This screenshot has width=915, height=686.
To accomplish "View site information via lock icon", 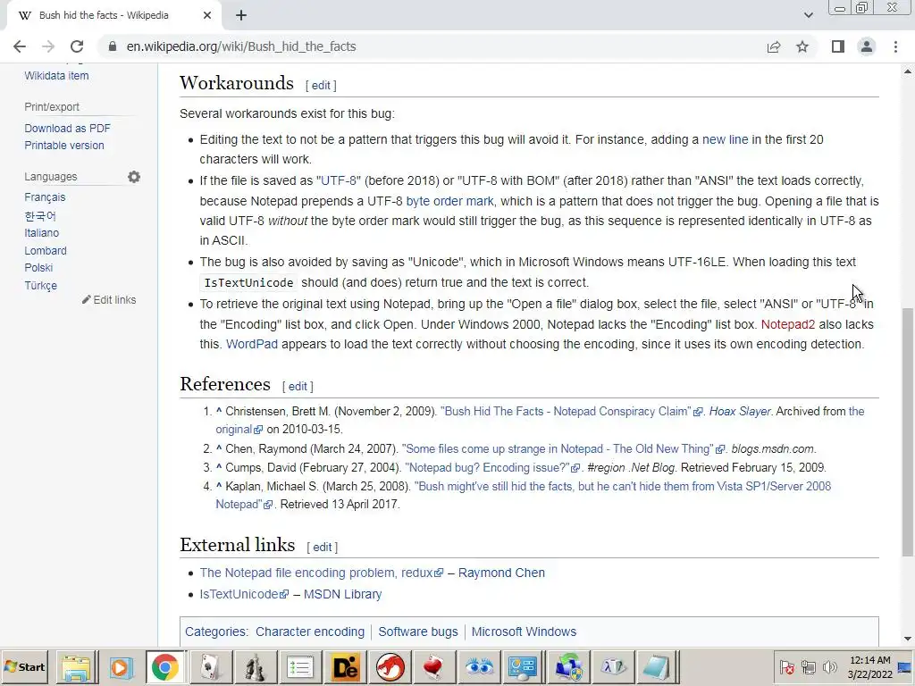I will pos(113,46).
